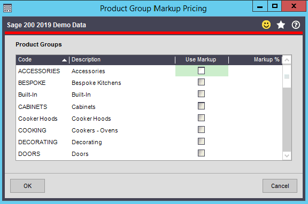
Task: Select the DECORATING code cell
Action: click(43, 142)
